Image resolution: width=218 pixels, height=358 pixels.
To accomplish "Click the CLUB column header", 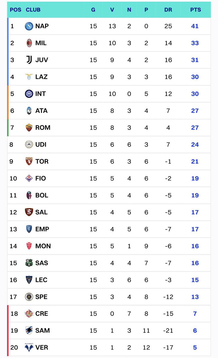I will click(x=33, y=10).
